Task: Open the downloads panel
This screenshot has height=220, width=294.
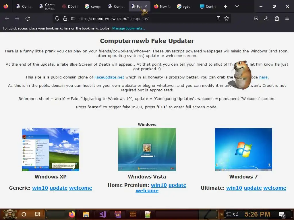Action: pyautogui.click(x=266, y=19)
